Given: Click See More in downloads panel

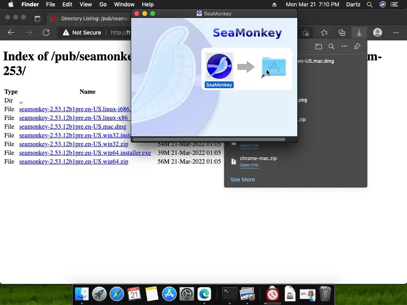Looking at the screenshot, I should pyautogui.click(x=243, y=180).
